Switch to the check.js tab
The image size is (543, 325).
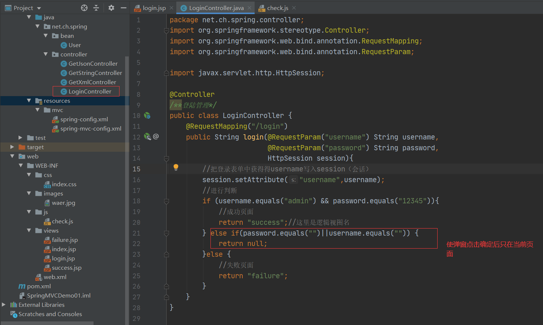277,8
